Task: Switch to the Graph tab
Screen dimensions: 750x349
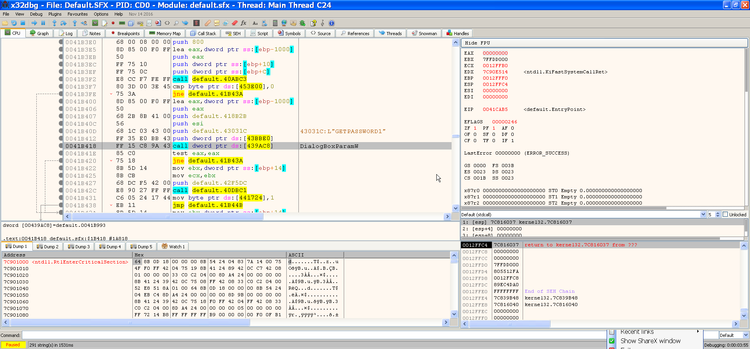Action: (x=39, y=33)
